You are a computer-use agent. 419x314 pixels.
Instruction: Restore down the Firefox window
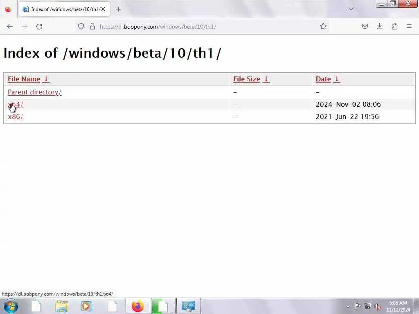(392, 4)
